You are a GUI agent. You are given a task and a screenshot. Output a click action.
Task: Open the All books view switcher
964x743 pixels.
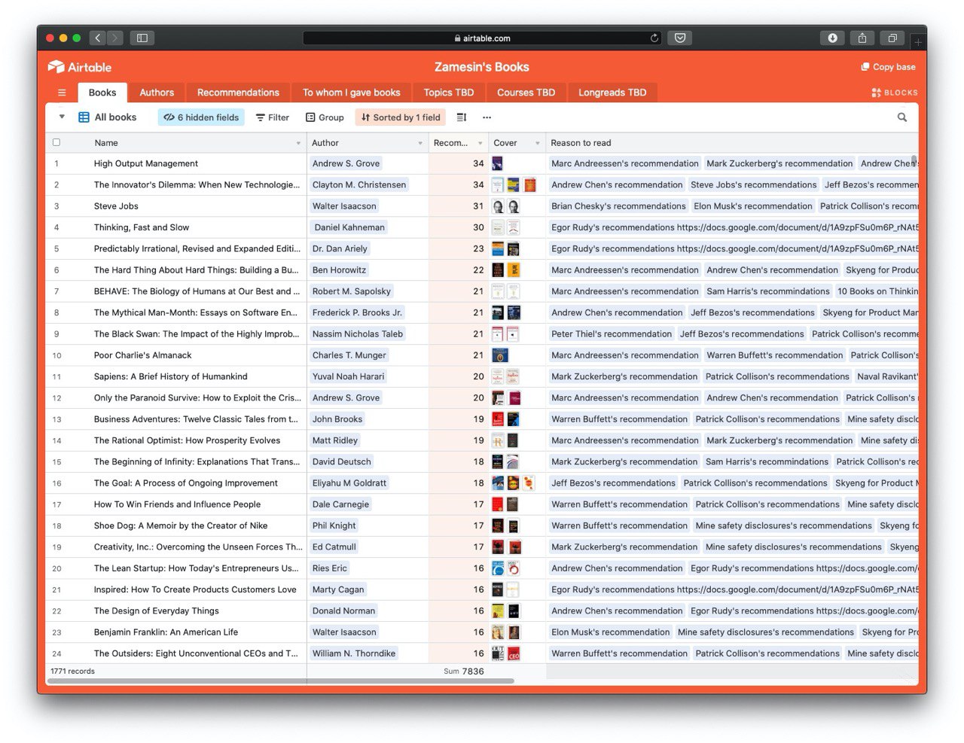108,117
